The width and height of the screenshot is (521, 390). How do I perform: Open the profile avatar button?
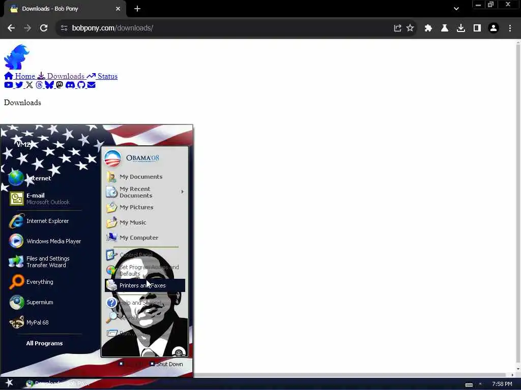pos(494,28)
